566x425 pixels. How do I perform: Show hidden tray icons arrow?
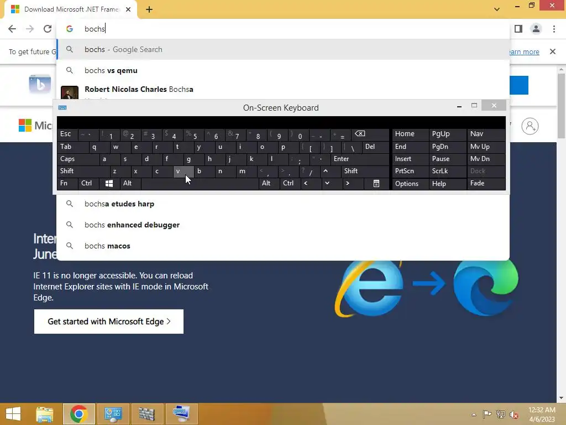click(x=474, y=414)
